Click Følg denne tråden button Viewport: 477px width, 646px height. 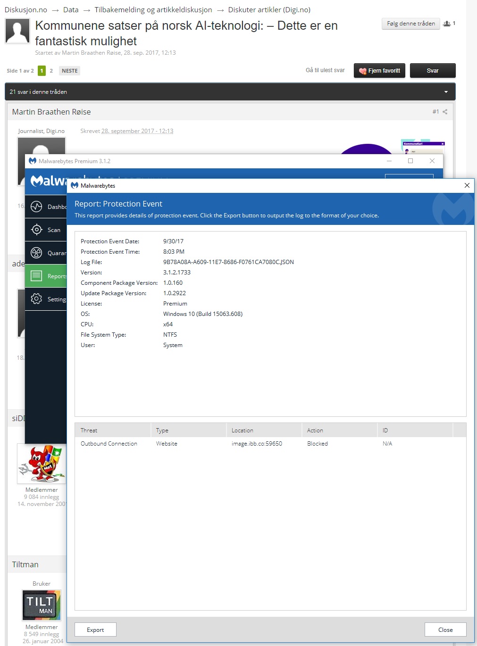(x=411, y=24)
